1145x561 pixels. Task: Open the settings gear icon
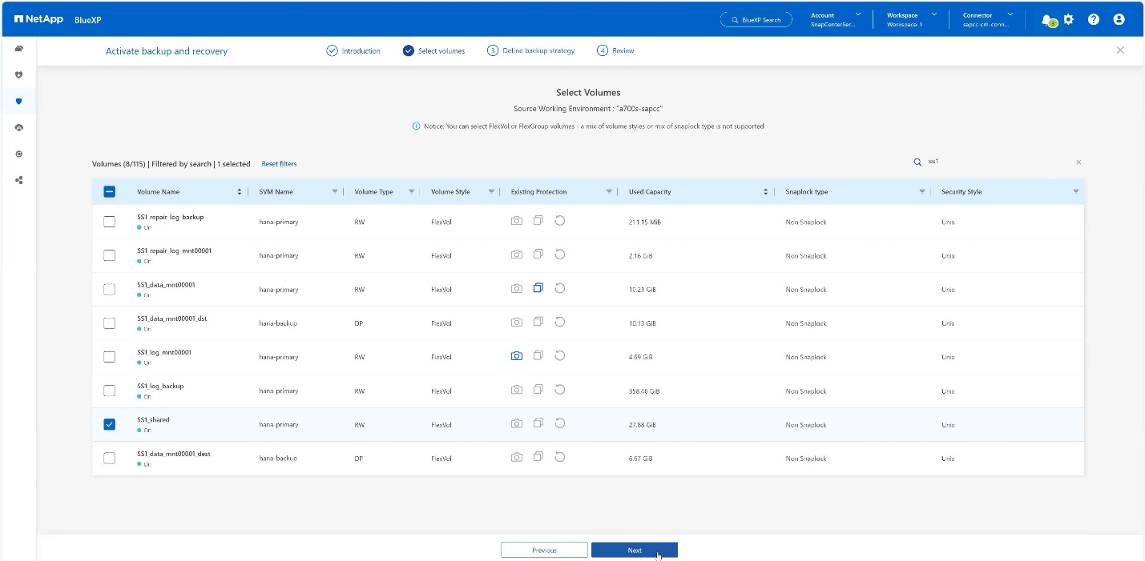1068,19
